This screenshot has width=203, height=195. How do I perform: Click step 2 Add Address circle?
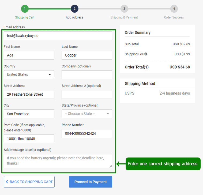pos(74,9)
